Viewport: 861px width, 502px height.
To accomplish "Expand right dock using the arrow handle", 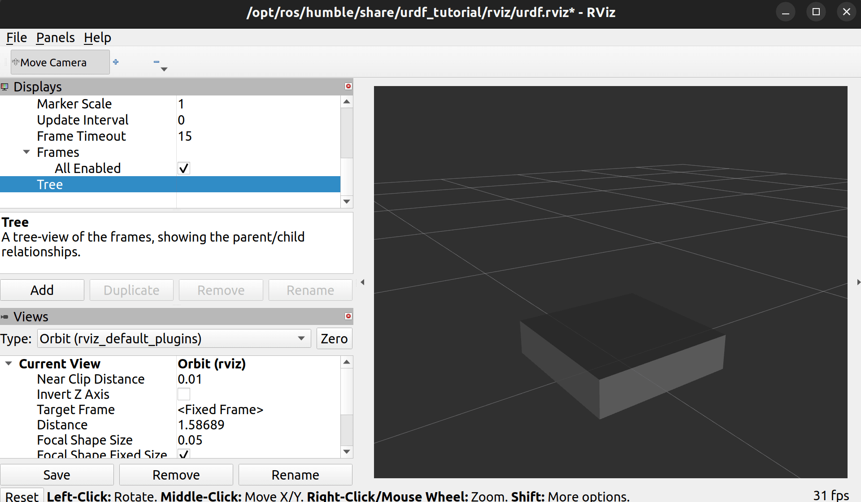I will 858,282.
